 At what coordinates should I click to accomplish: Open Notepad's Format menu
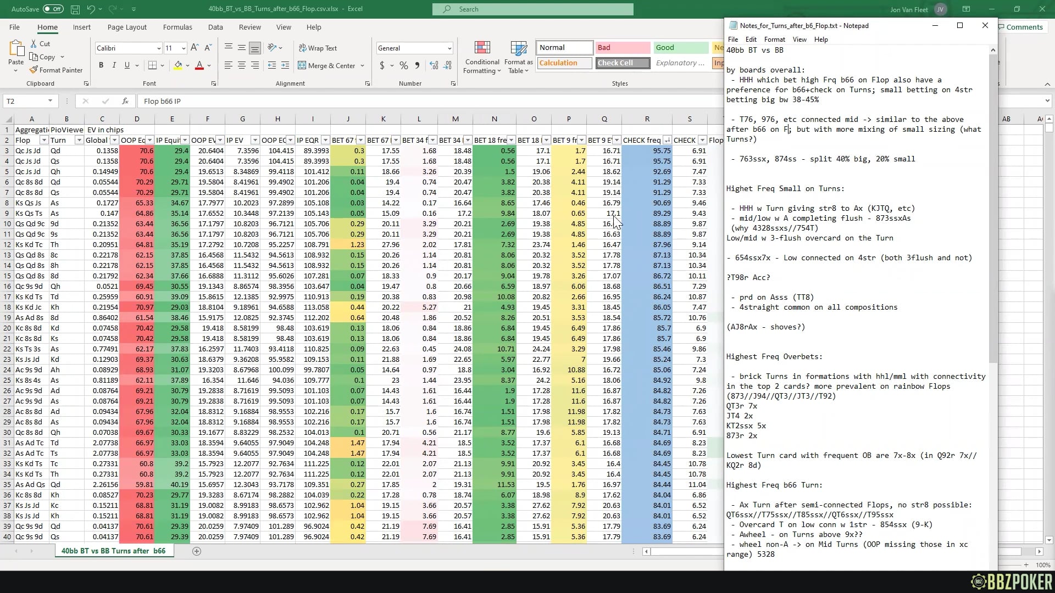774,40
